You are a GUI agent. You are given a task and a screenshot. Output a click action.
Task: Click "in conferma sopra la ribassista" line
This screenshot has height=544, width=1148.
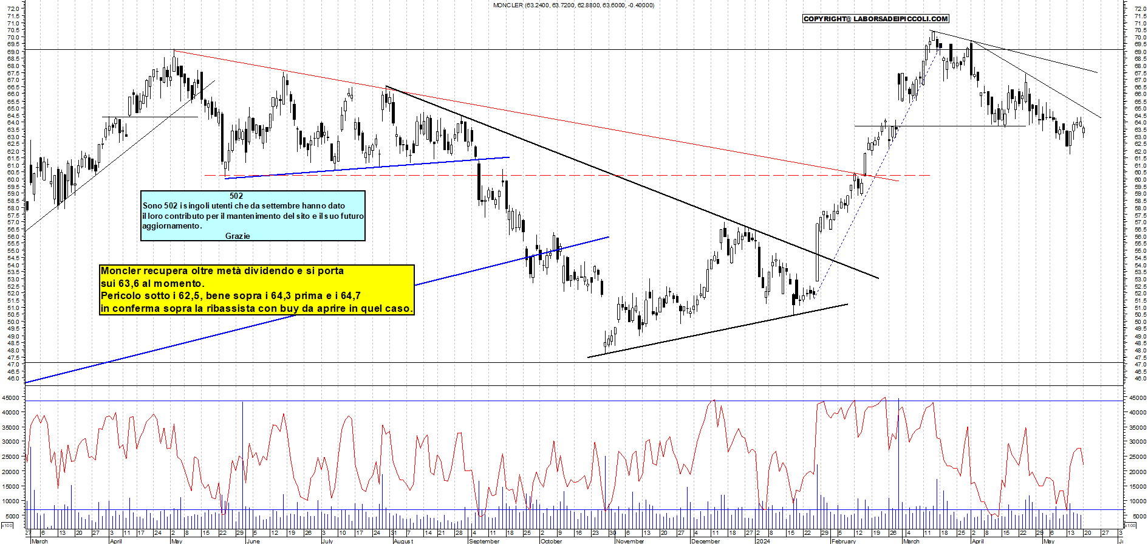[x=256, y=308]
